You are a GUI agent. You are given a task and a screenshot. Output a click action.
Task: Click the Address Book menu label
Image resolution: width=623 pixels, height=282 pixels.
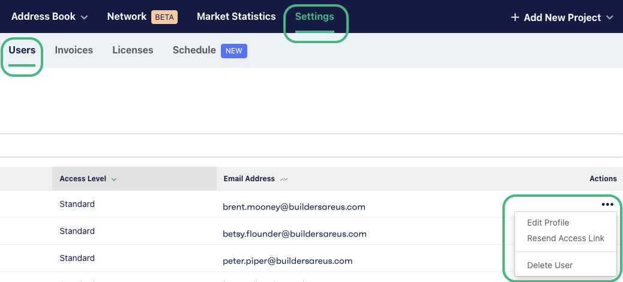(43, 17)
